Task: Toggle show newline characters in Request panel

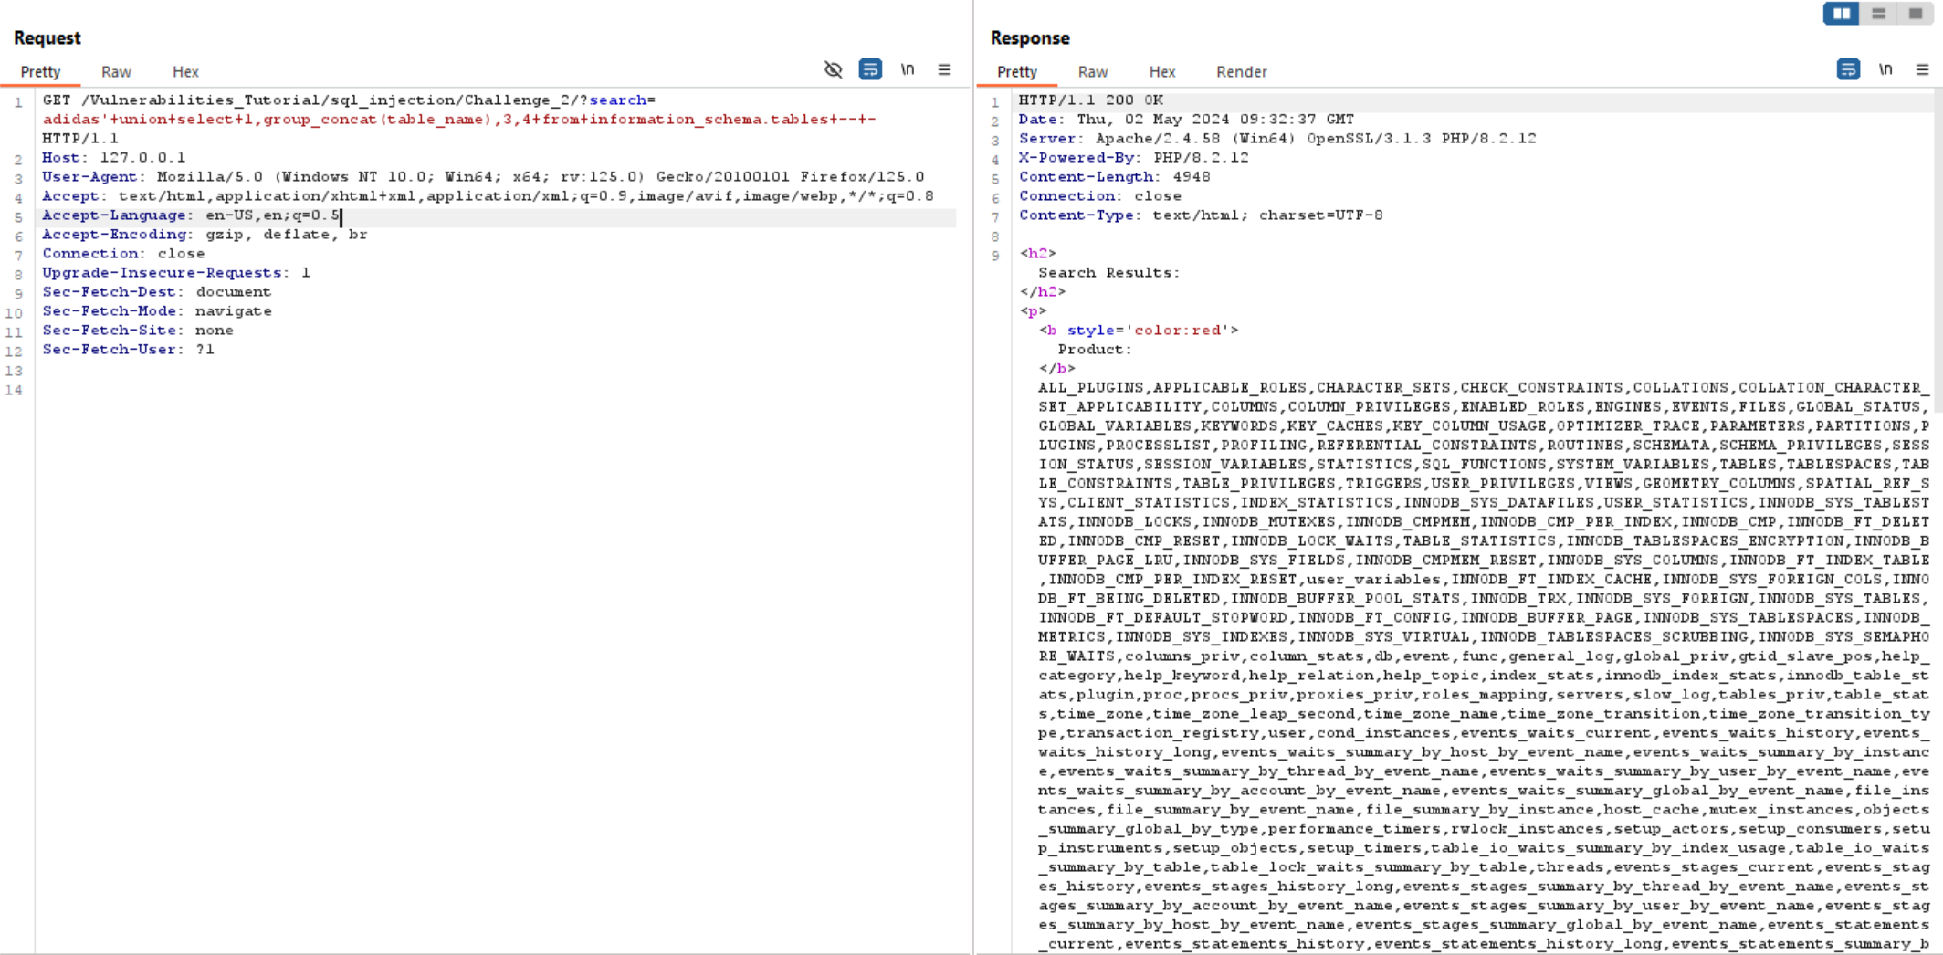Action: (908, 69)
